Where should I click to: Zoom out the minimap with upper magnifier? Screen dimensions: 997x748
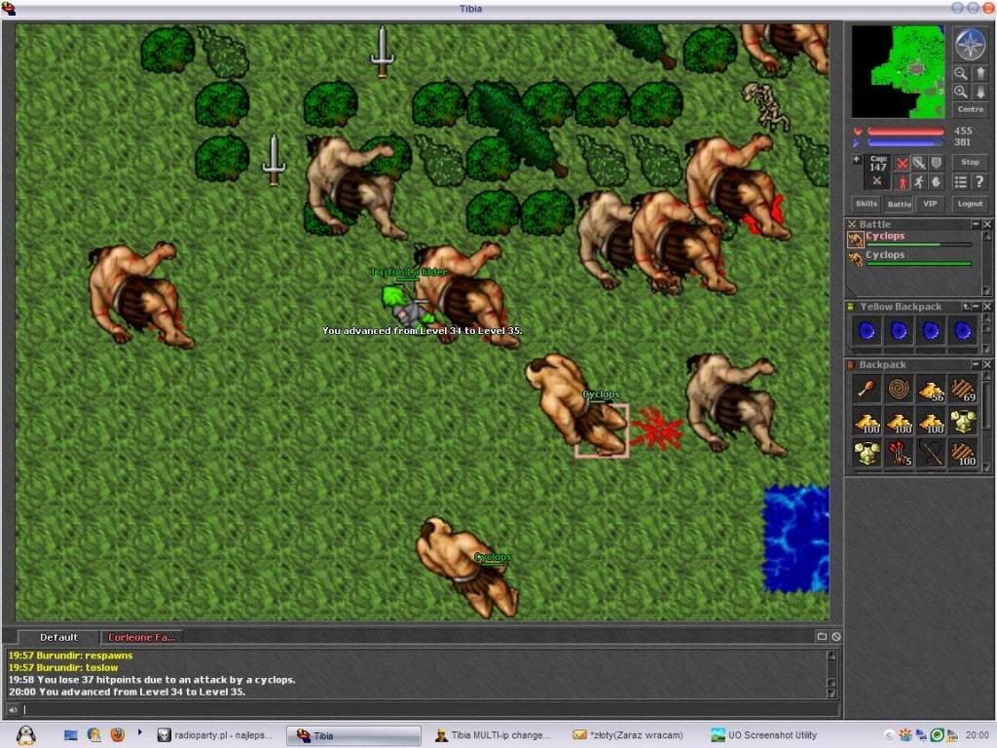(961, 74)
